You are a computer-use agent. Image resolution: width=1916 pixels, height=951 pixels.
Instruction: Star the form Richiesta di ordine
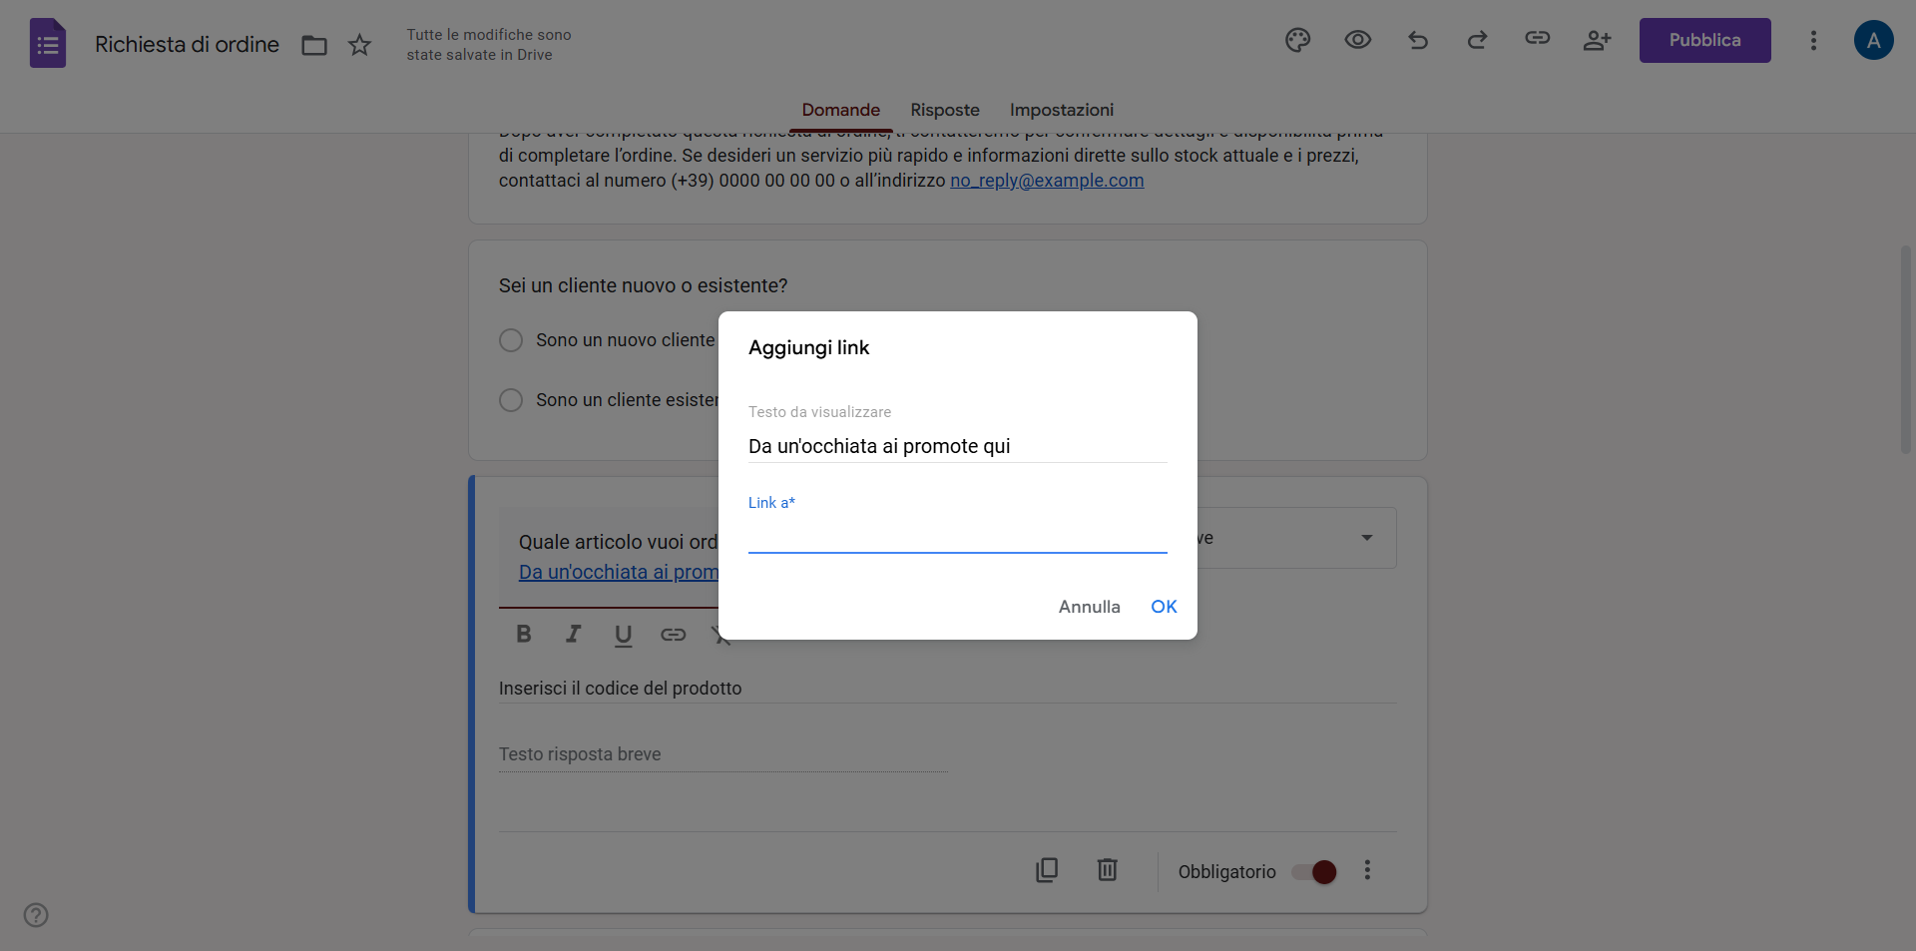coord(359,45)
